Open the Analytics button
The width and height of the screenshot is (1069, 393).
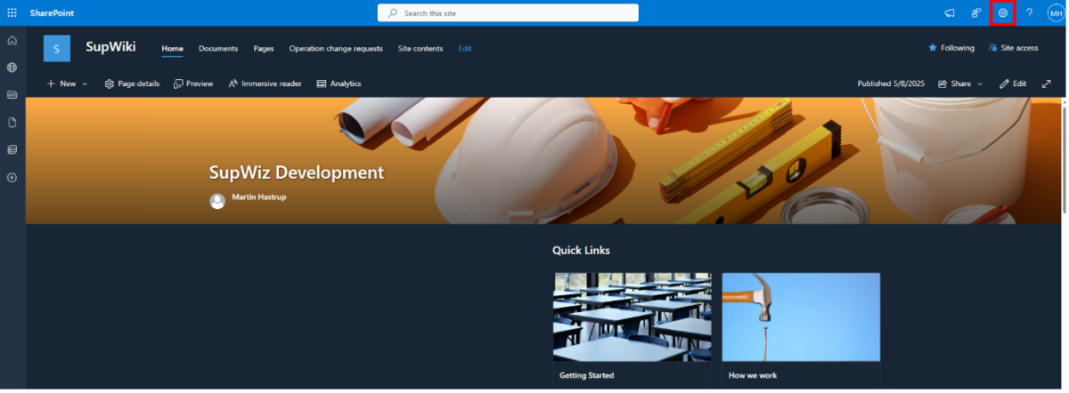[x=339, y=84]
